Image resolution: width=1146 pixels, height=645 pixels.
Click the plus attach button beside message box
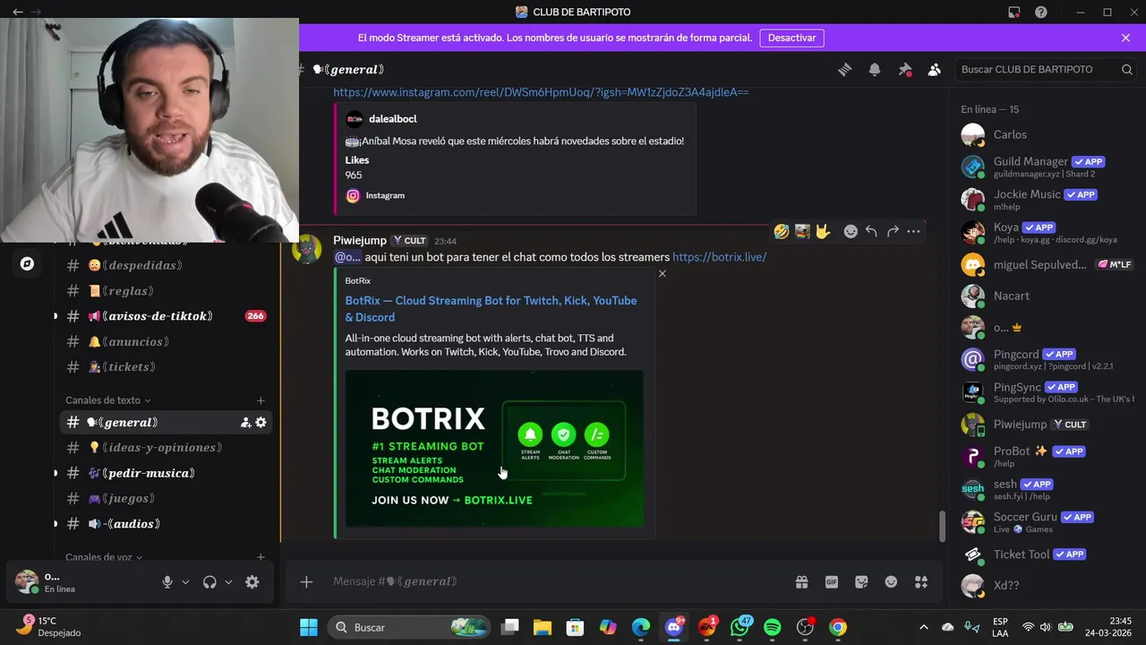(306, 582)
